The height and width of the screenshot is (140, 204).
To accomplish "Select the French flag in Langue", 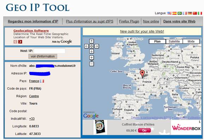I will pos(185,13).
